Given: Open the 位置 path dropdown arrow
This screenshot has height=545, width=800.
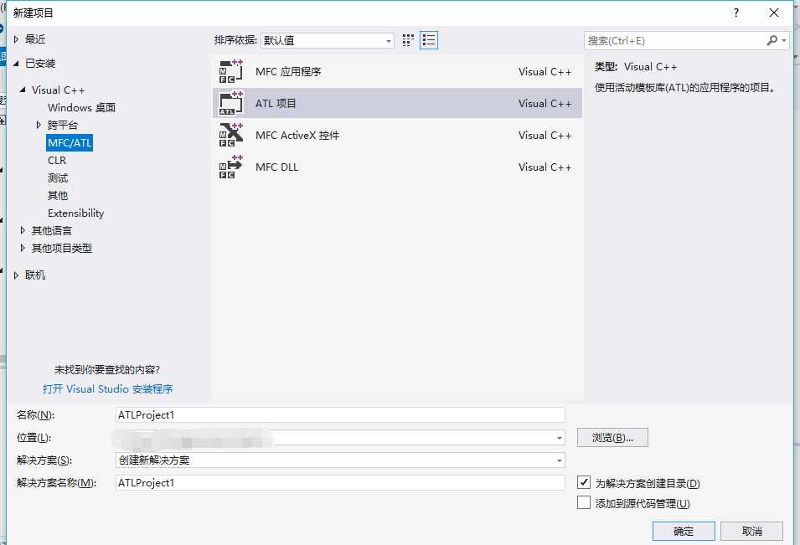Looking at the screenshot, I should coord(560,438).
